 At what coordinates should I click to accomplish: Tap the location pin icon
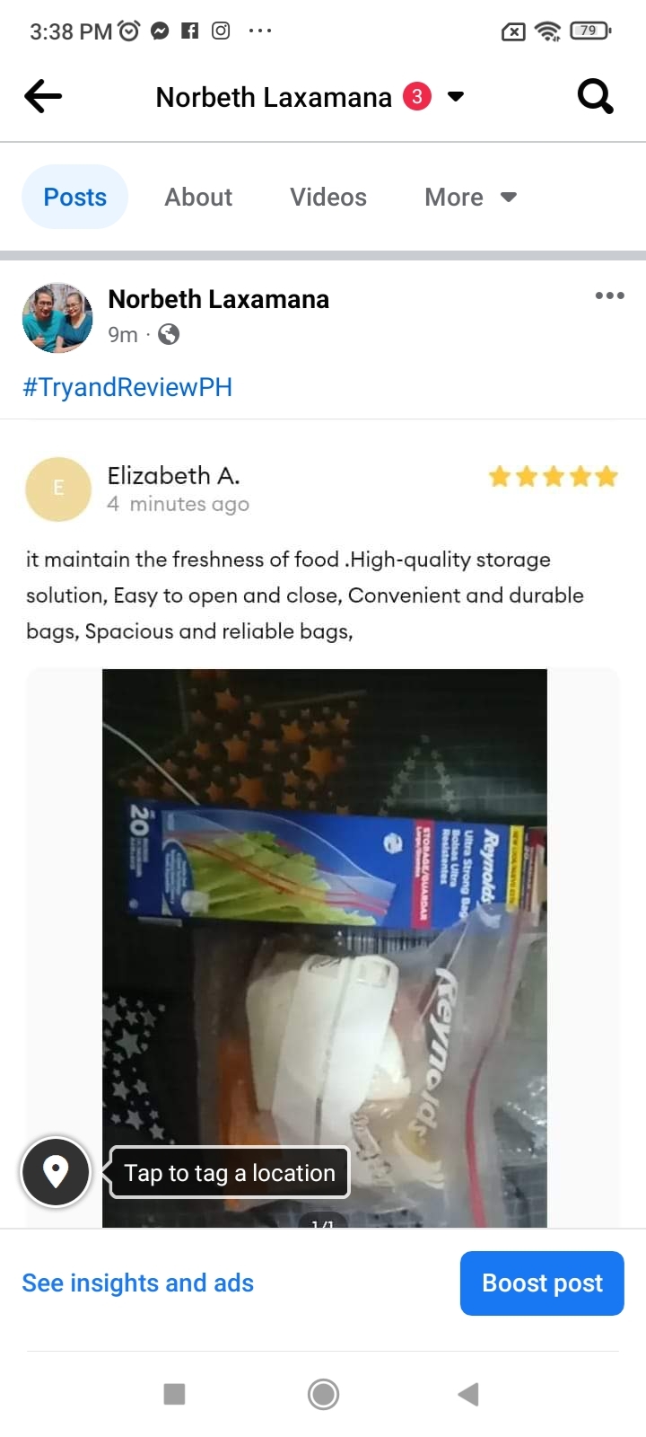pyautogui.click(x=56, y=1172)
